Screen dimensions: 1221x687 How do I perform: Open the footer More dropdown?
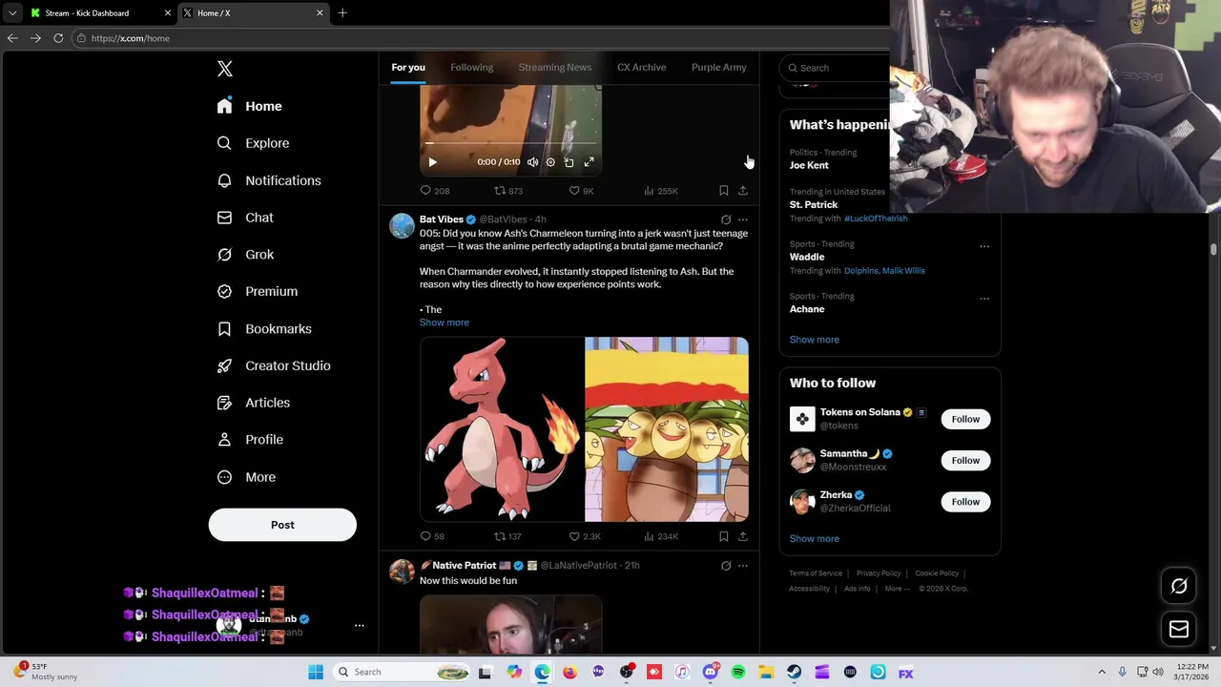896,589
